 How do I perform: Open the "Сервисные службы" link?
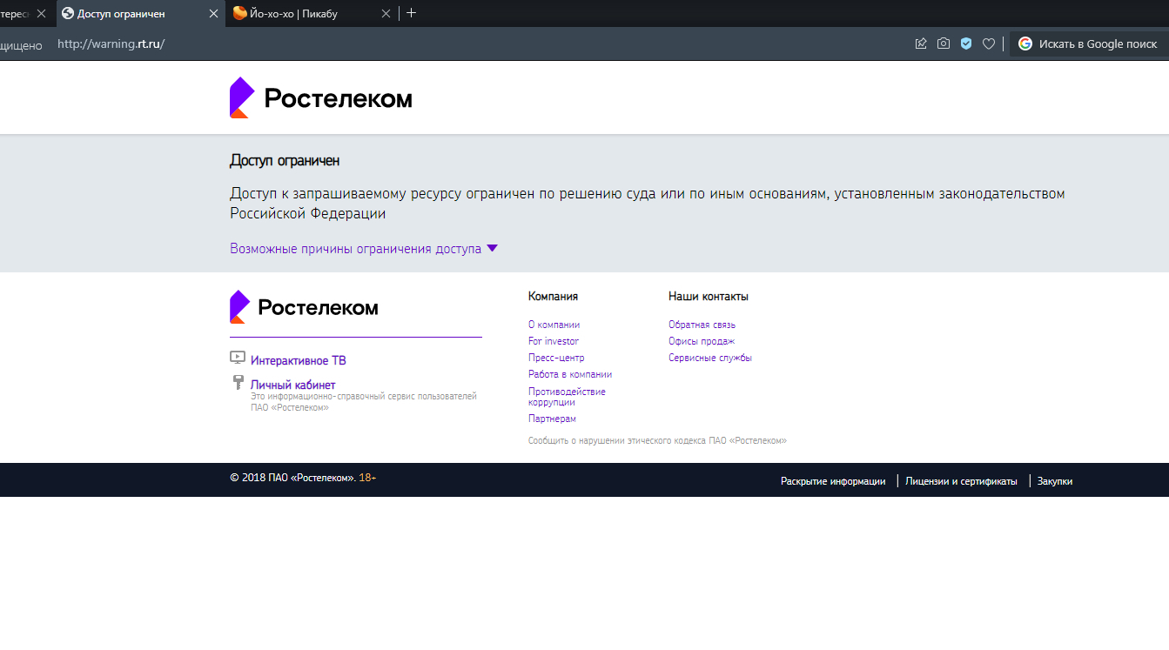coord(710,358)
